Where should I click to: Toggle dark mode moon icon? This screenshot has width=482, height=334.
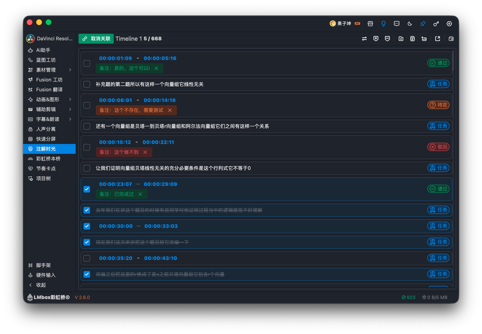[410, 23]
